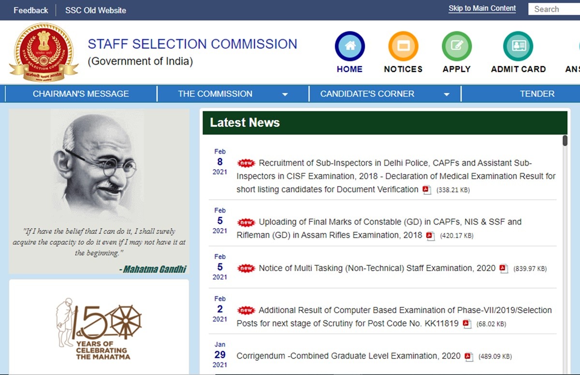580x375 pixels.
Task: Open the Chairman's Message menu item
Action: click(x=81, y=94)
